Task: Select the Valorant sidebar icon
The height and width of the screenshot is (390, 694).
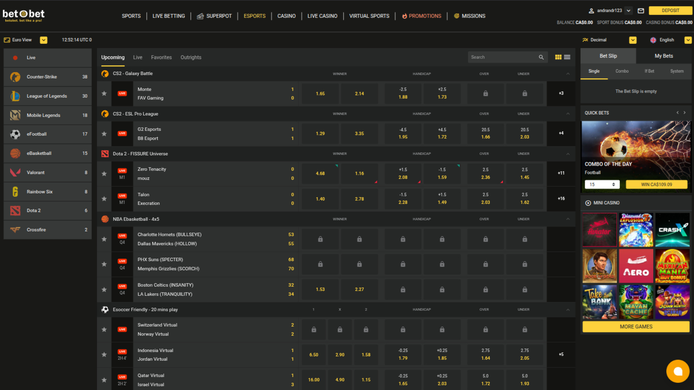Action: click(15, 172)
